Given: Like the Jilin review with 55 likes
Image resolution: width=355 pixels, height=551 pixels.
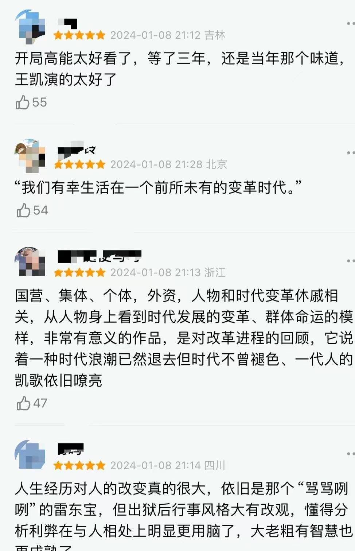Looking at the screenshot, I should [22, 102].
